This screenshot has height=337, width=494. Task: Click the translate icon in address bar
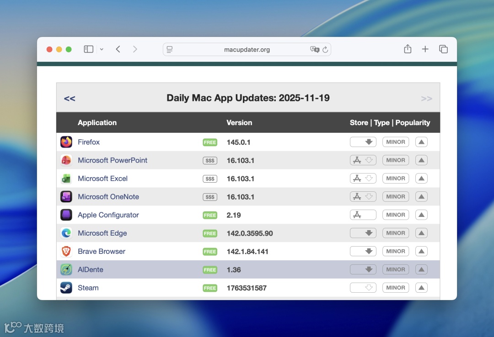click(314, 49)
